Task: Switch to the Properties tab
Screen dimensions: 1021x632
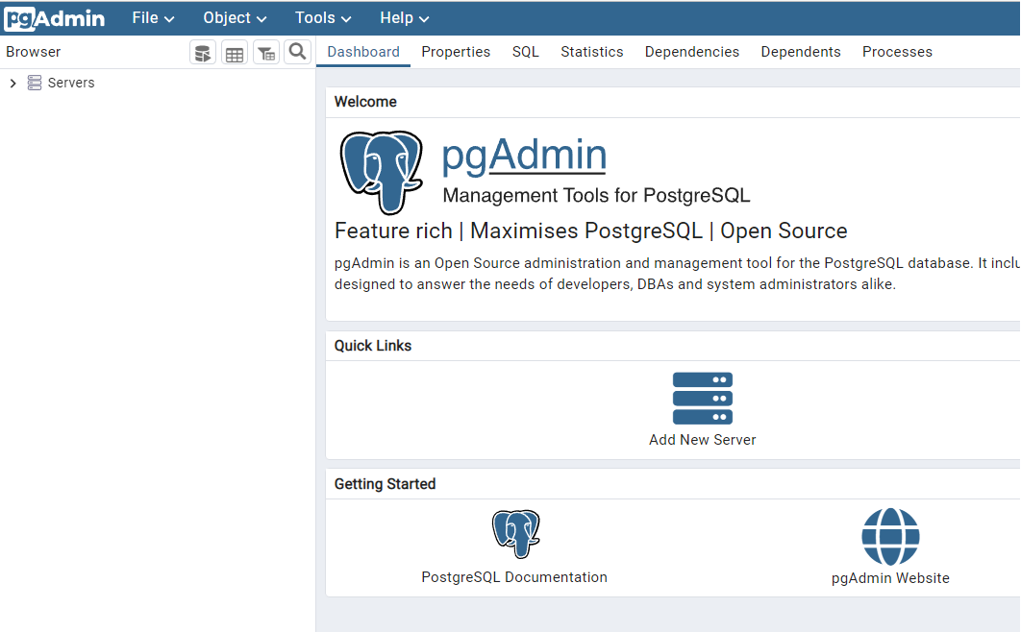Action: [x=456, y=52]
